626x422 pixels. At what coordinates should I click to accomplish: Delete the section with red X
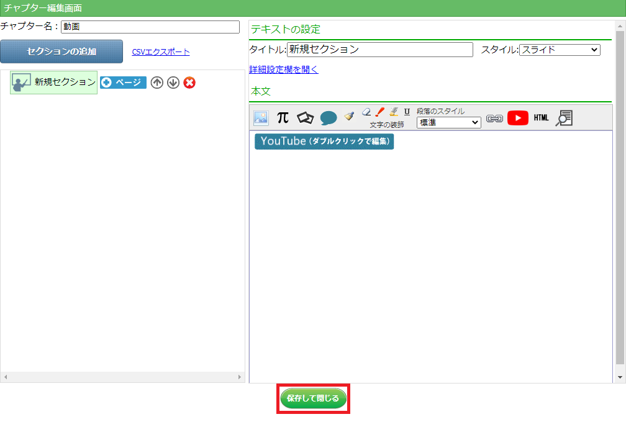(189, 83)
